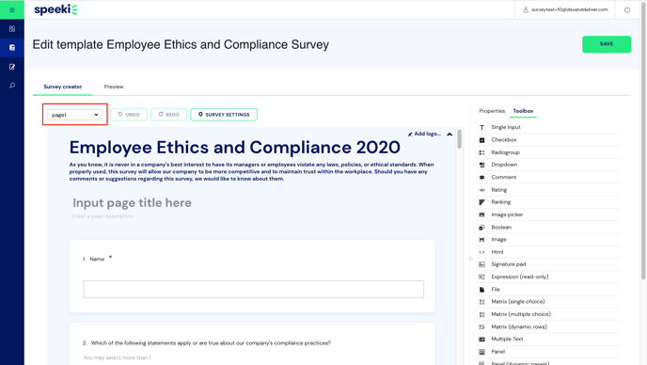This screenshot has height=365, width=647.
Task: Click the Name question label
Action: click(97, 260)
